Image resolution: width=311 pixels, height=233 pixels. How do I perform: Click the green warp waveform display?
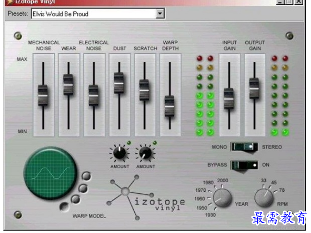pyautogui.click(x=50, y=173)
